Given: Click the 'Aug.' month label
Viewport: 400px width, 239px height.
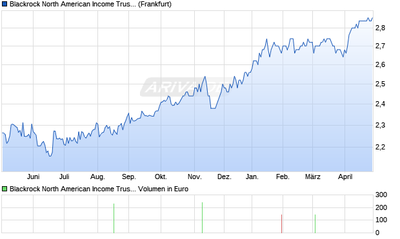Looking at the screenshot, I should coord(97,177).
